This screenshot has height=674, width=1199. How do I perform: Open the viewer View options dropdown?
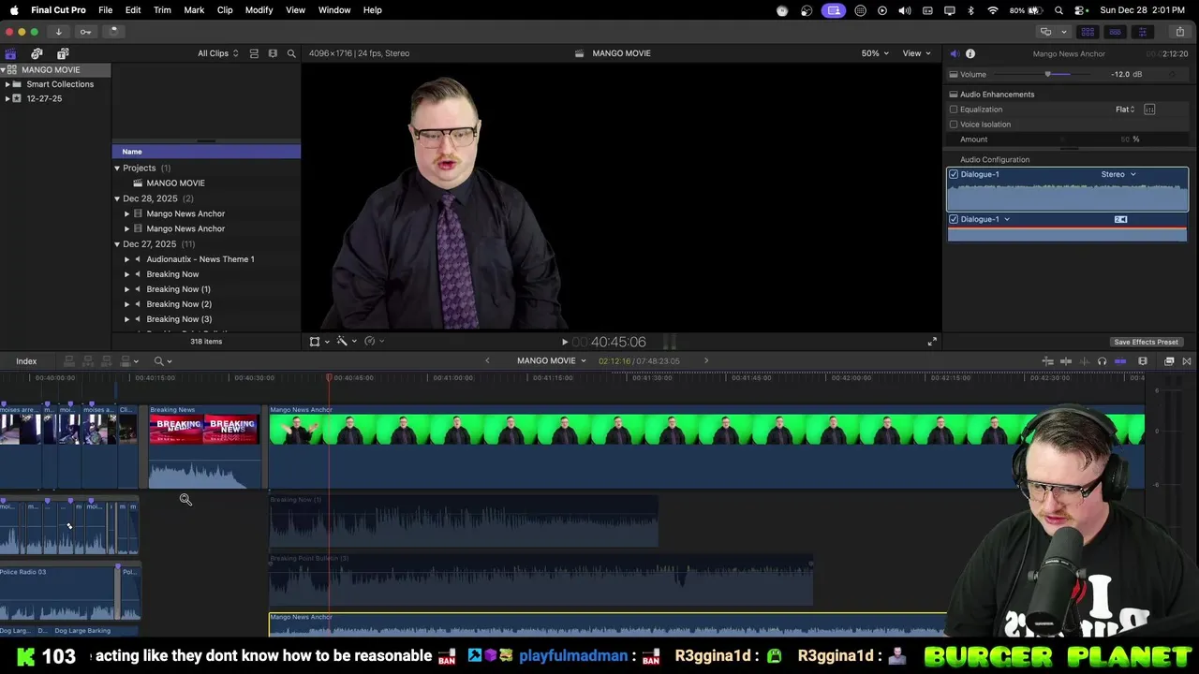916,53
